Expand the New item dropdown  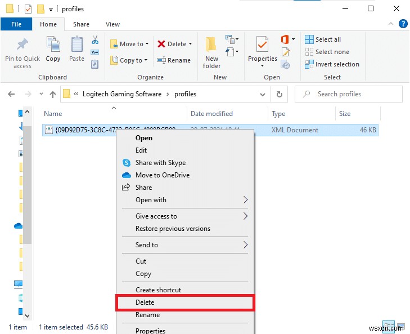click(232, 39)
